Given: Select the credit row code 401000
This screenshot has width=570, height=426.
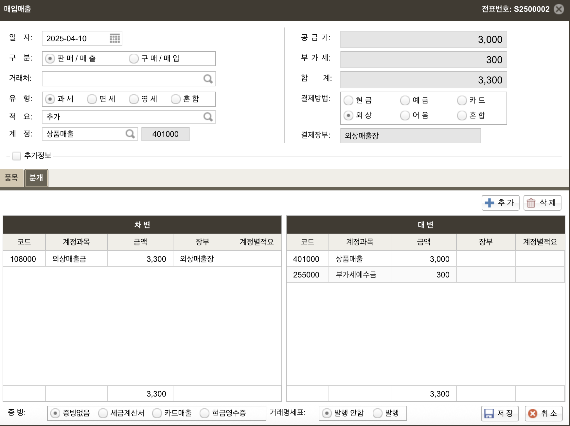Looking at the screenshot, I should [x=308, y=259].
